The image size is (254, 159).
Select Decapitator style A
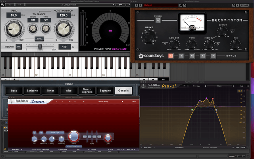(x=171, y=56)
